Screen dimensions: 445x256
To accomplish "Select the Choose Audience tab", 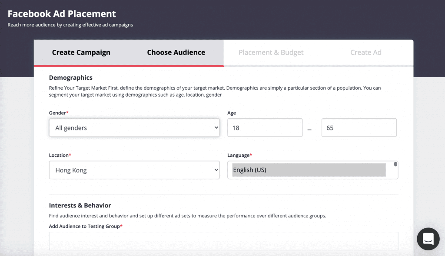I will tap(176, 52).
